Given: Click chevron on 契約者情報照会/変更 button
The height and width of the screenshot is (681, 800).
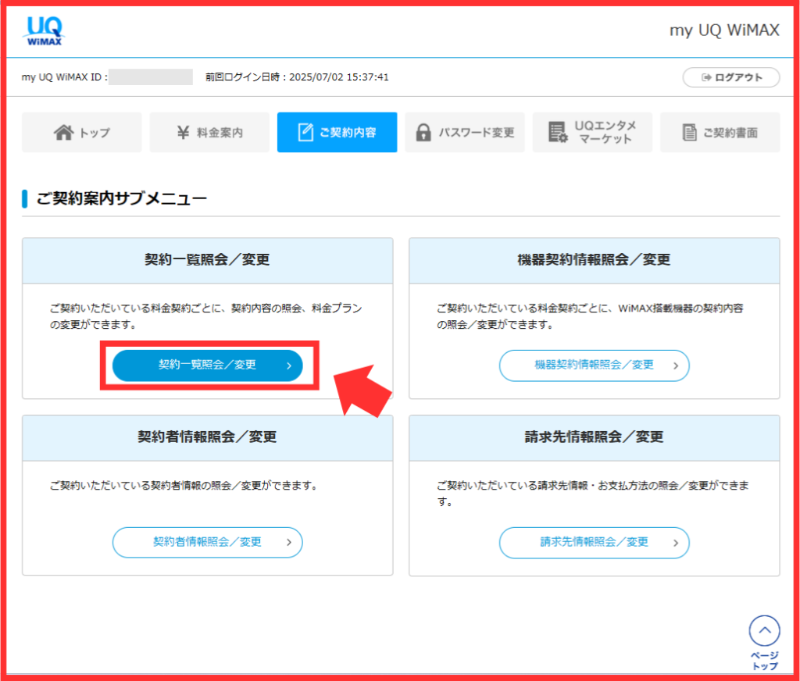Looking at the screenshot, I should click(289, 542).
